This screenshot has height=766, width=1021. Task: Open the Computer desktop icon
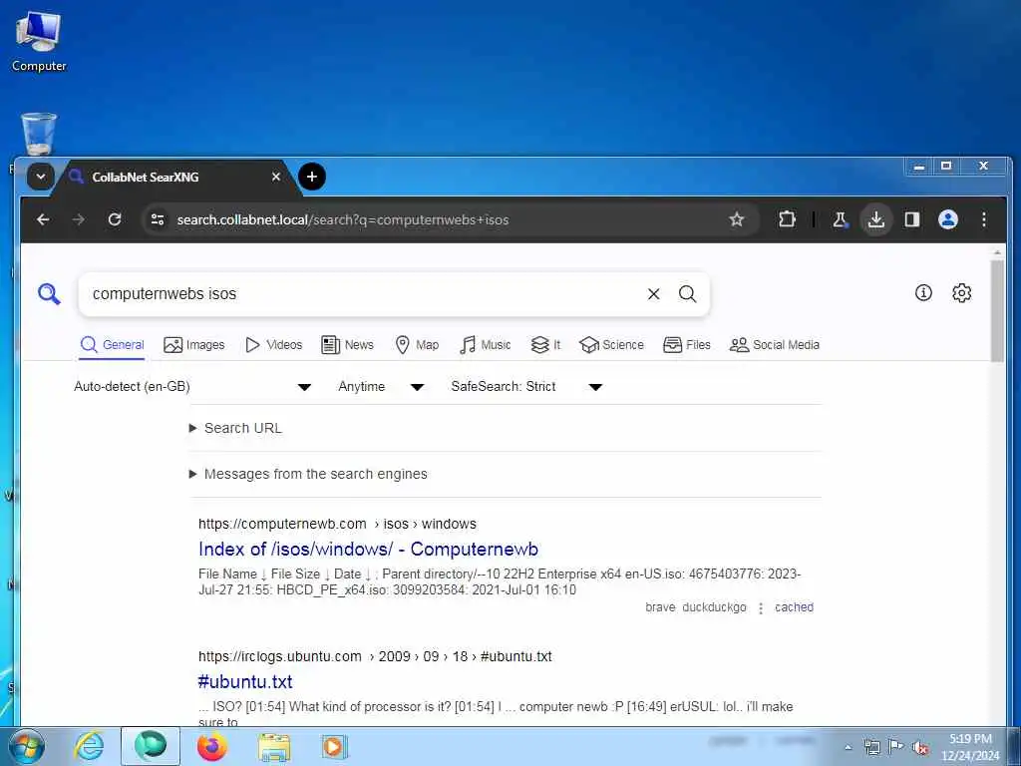pos(39,42)
